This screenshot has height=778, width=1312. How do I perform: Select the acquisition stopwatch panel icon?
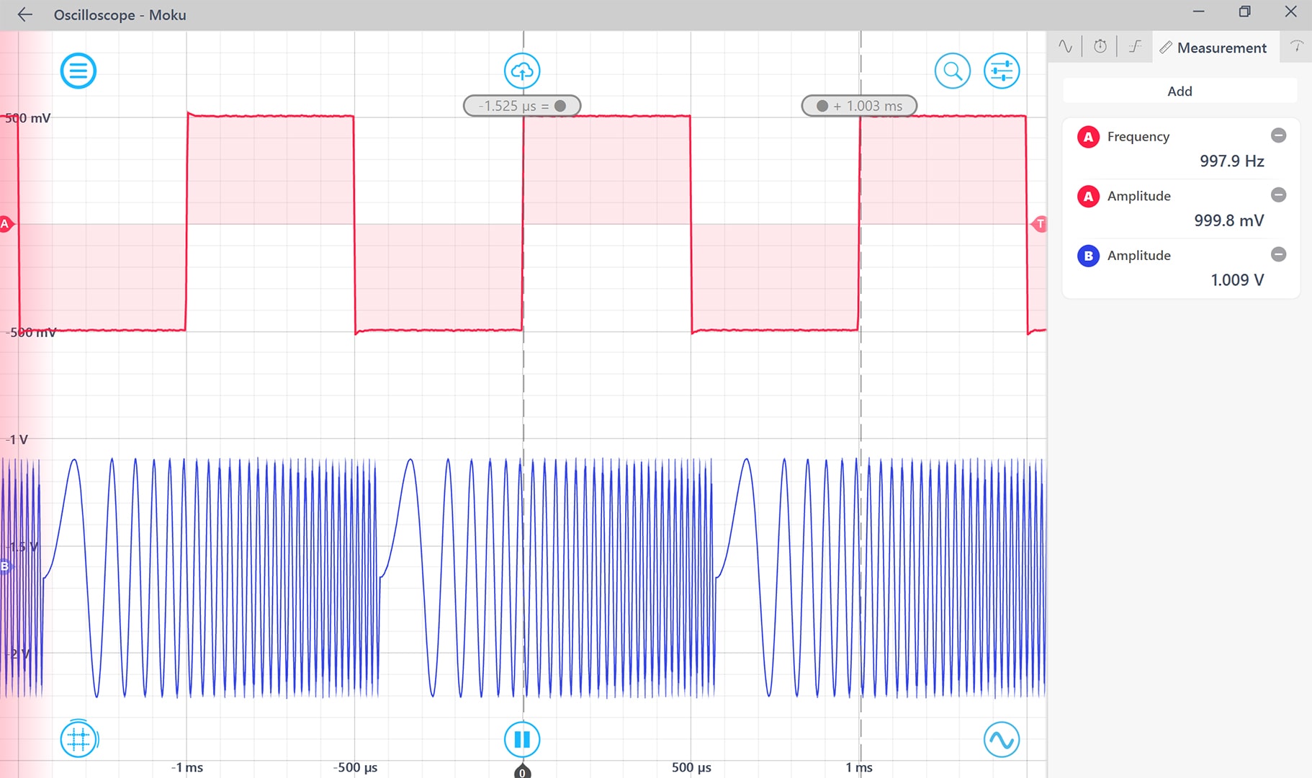click(1100, 46)
